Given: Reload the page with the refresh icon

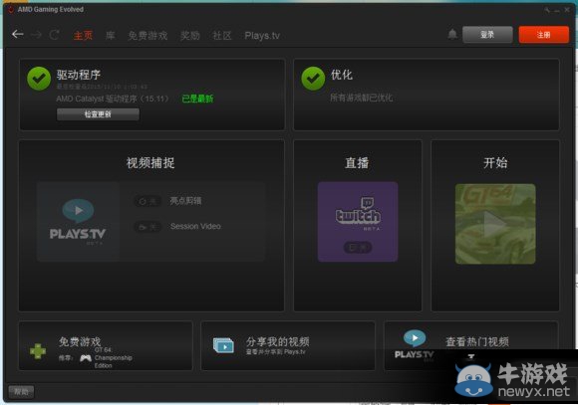Looking at the screenshot, I should (x=55, y=35).
